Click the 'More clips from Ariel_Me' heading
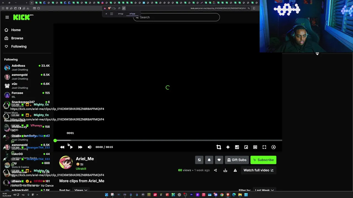Image resolution: width=353 pixels, height=198 pixels. [82, 181]
